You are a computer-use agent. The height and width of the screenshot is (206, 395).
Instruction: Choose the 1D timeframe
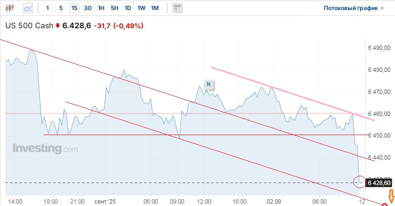pos(128,8)
